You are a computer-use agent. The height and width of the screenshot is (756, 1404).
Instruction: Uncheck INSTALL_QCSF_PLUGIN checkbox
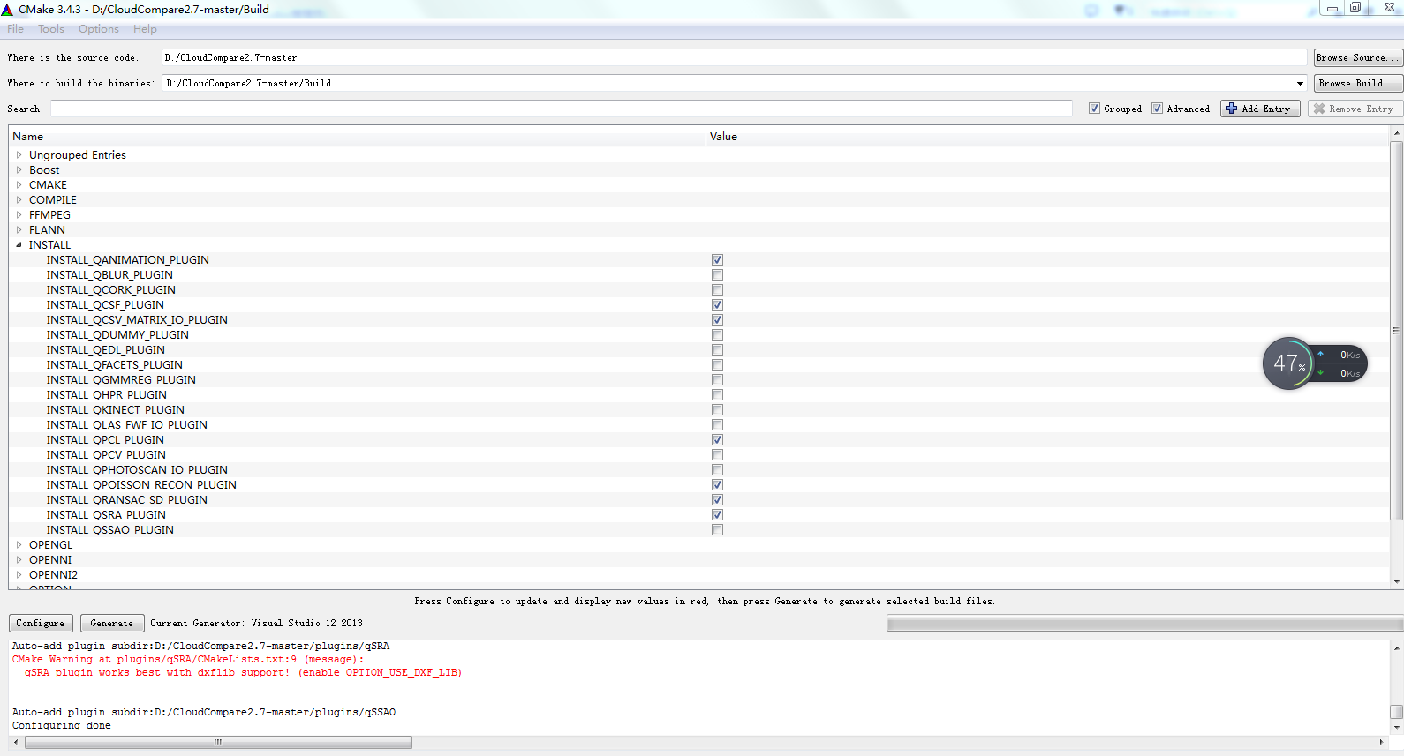717,305
